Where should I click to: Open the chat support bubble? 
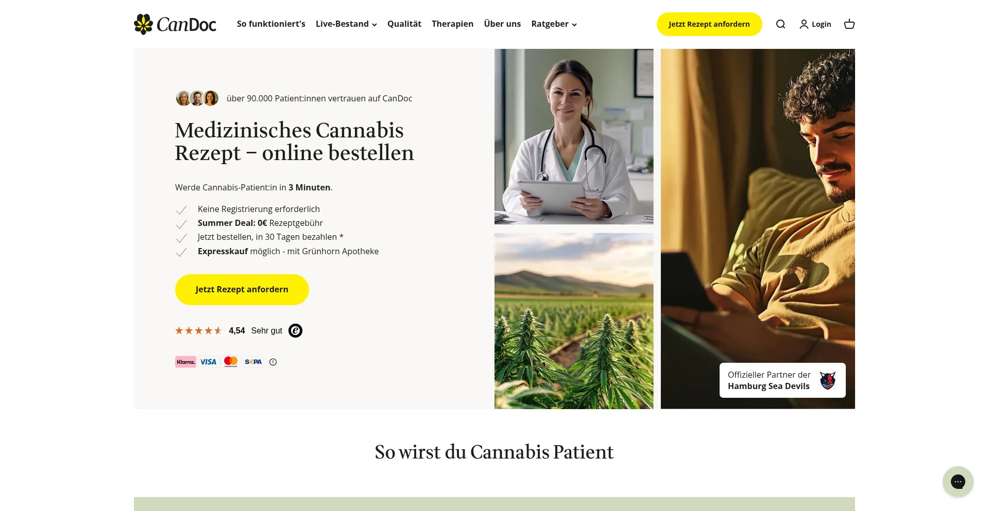click(x=958, y=482)
